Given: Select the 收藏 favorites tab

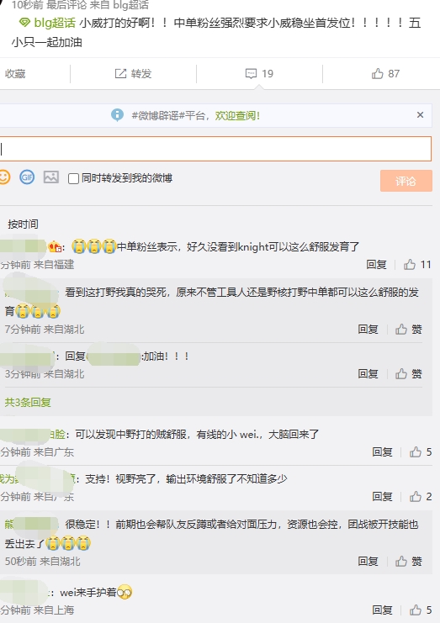Looking at the screenshot, I should pos(15,73).
